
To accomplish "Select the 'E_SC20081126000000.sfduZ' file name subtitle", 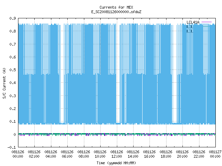I will tap(116, 12).
